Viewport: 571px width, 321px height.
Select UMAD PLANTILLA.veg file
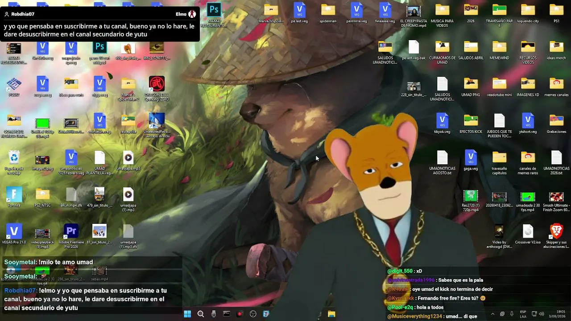click(99, 163)
